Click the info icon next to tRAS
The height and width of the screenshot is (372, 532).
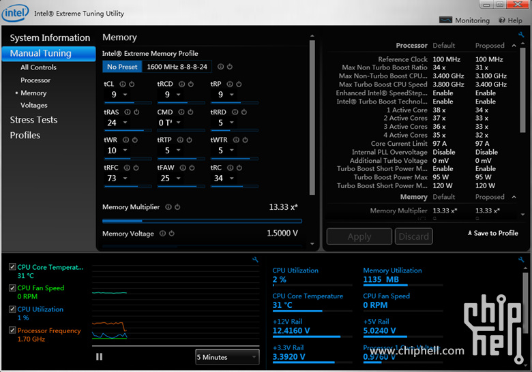(128, 112)
